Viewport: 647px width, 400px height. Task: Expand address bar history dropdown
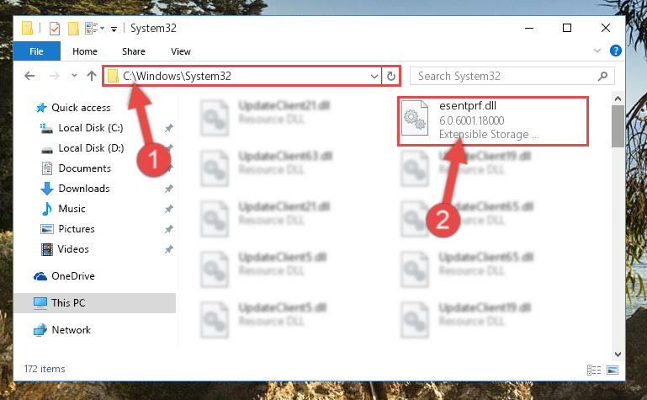point(374,77)
